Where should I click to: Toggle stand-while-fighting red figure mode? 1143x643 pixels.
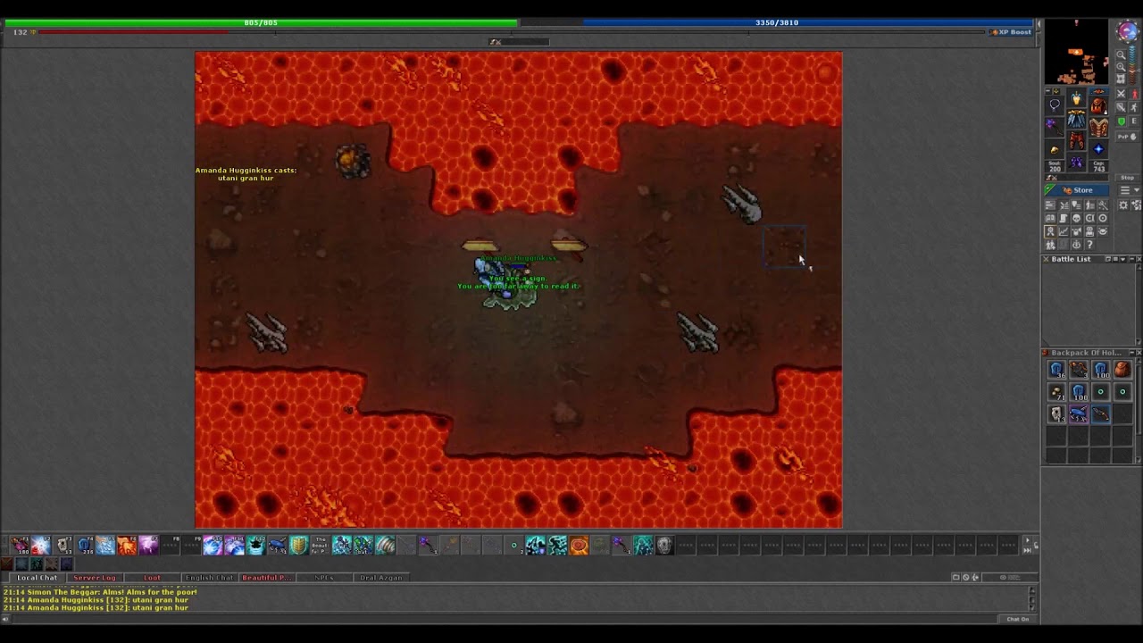click(1135, 94)
